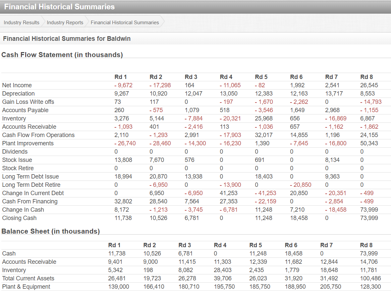
Task: Click 'Financial Historical Summaries for Baldwin' heading
Action: tap(67, 39)
